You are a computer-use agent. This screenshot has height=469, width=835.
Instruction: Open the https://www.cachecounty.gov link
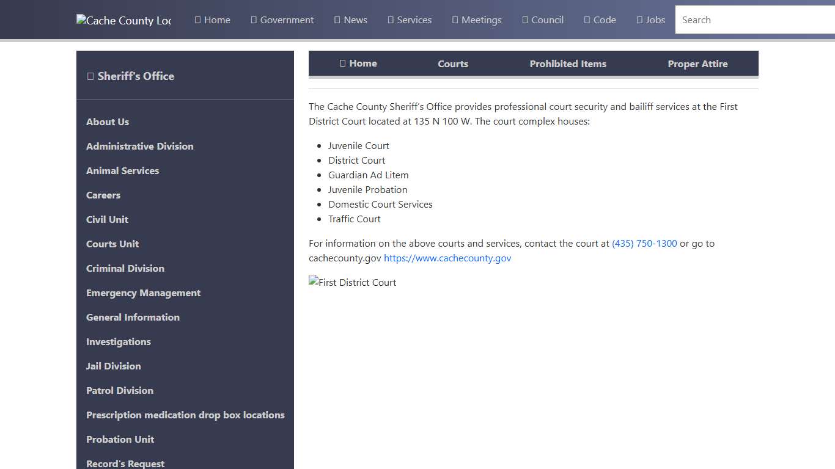click(x=447, y=258)
